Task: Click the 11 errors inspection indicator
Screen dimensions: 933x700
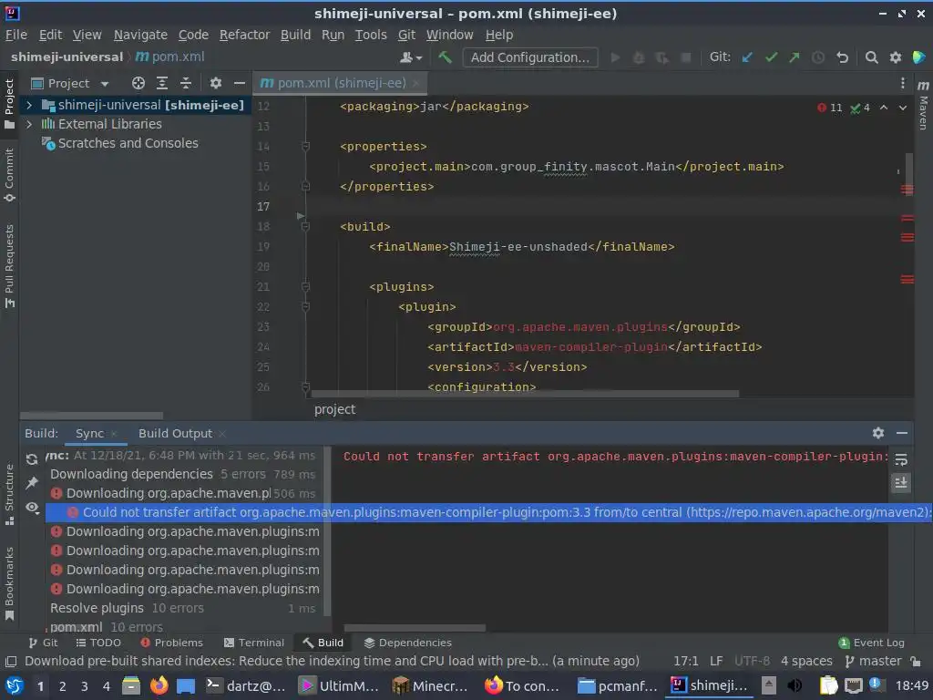Action: (830, 108)
